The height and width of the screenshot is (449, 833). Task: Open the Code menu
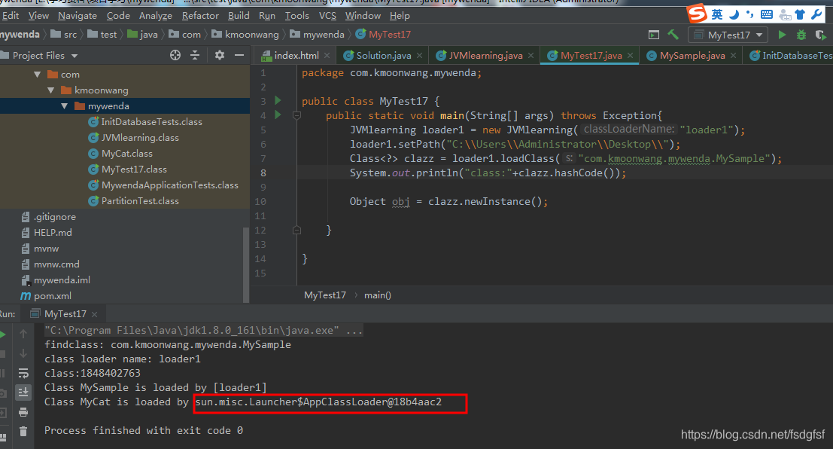[118, 16]
